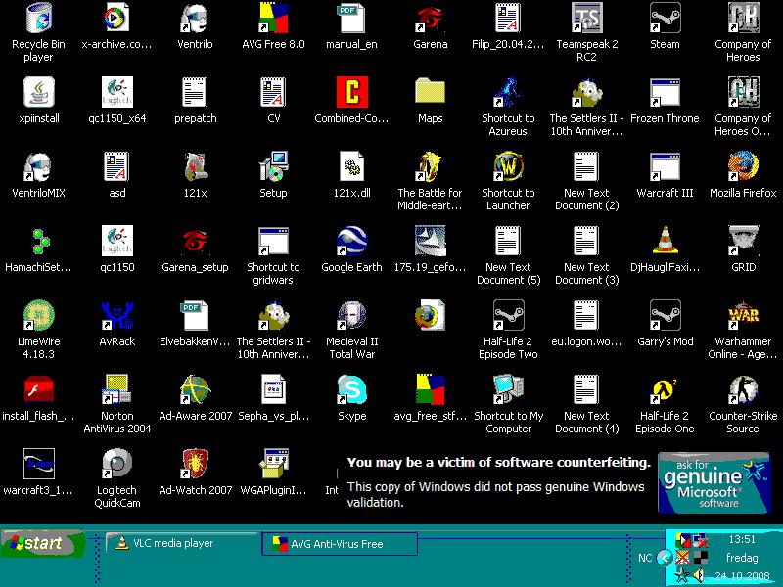Open the prepatch text file
The width and height of the screenshot is (783, 587).
195,92
